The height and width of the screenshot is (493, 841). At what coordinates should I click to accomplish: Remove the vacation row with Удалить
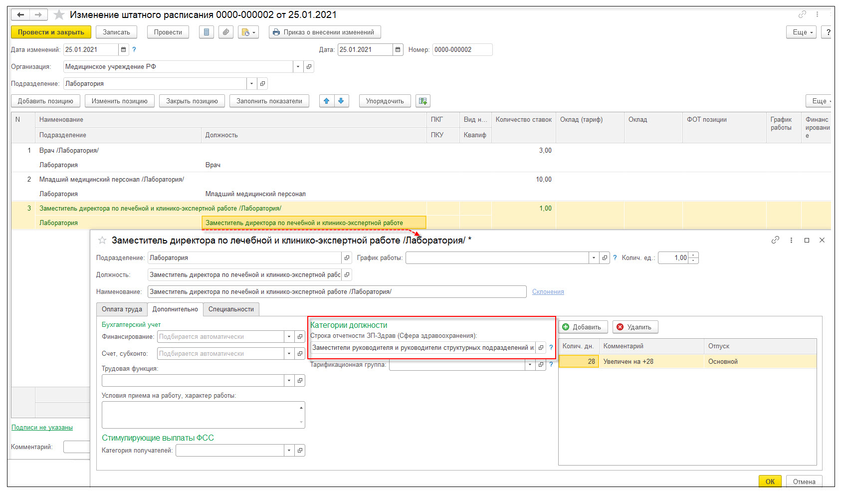635,327
